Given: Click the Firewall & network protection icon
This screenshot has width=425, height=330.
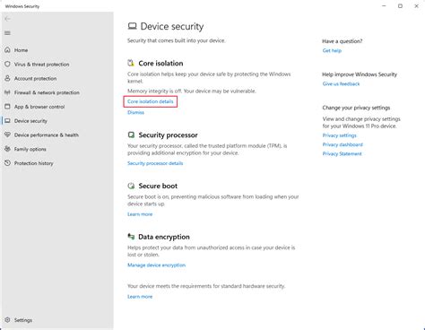Looking at the screenshot, I should (7, 92).
